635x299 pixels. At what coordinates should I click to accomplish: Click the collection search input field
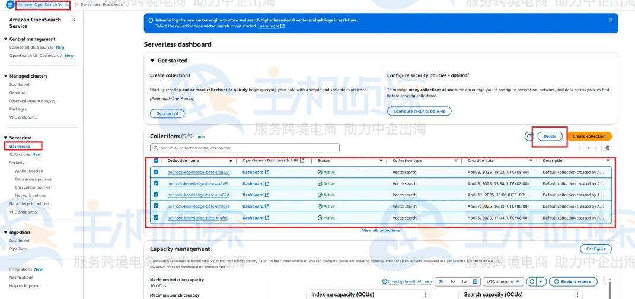[x=245, y=148]
